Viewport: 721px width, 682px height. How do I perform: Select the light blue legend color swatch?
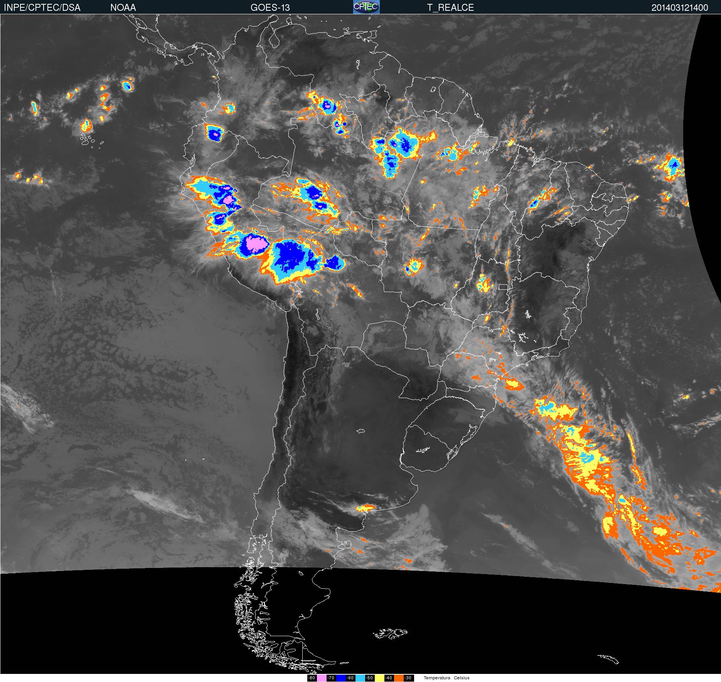[360, 678]
